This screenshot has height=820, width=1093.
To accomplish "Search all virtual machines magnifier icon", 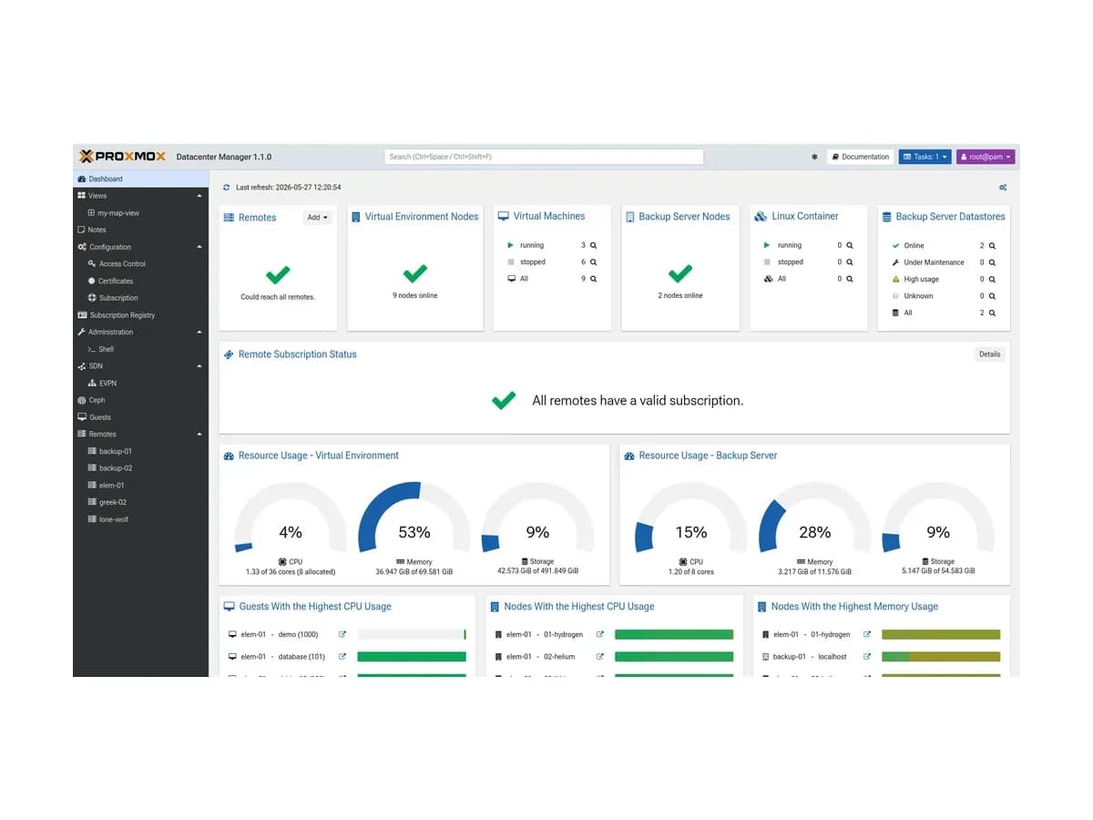I will click(x=593, y=279).
